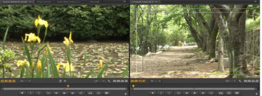
Task: Click Source current timecode 02:50:26:30
Action: click(x=8, y=81)
